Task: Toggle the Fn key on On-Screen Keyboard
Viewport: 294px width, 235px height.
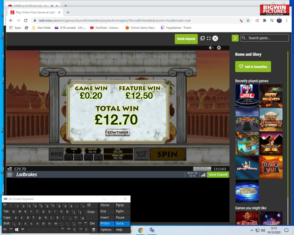Action: point(5,229)
